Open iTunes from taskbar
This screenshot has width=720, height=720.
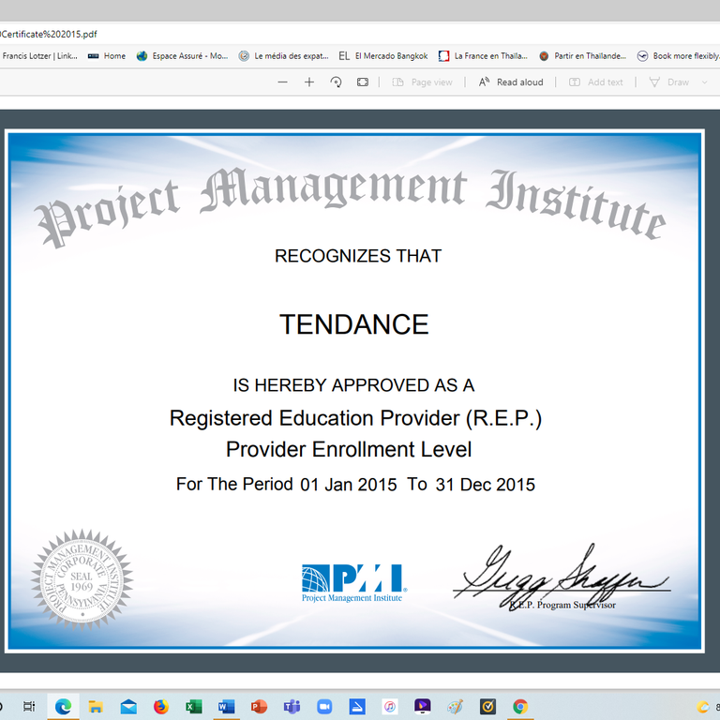click(x=390, y=706)
